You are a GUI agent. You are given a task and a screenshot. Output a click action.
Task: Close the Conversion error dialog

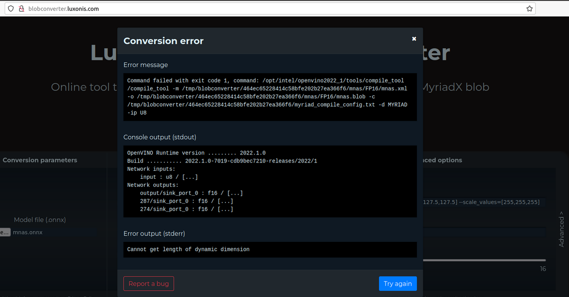[x=414, y=39]
